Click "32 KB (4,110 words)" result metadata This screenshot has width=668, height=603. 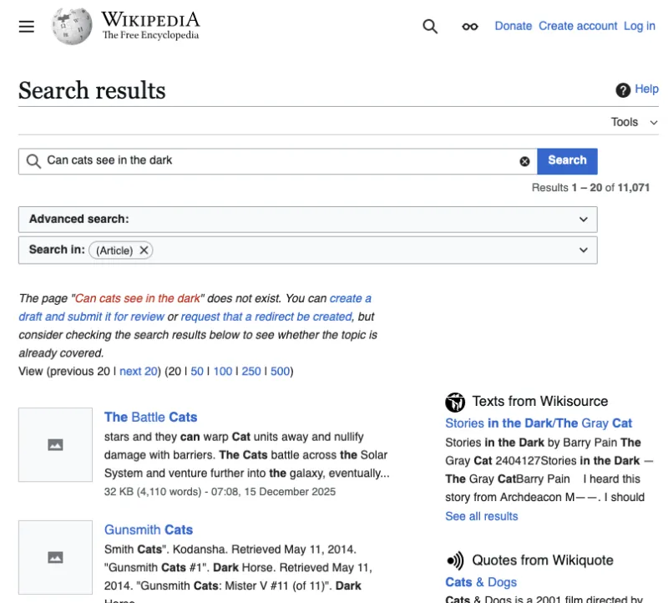click(x=153, y=492)
